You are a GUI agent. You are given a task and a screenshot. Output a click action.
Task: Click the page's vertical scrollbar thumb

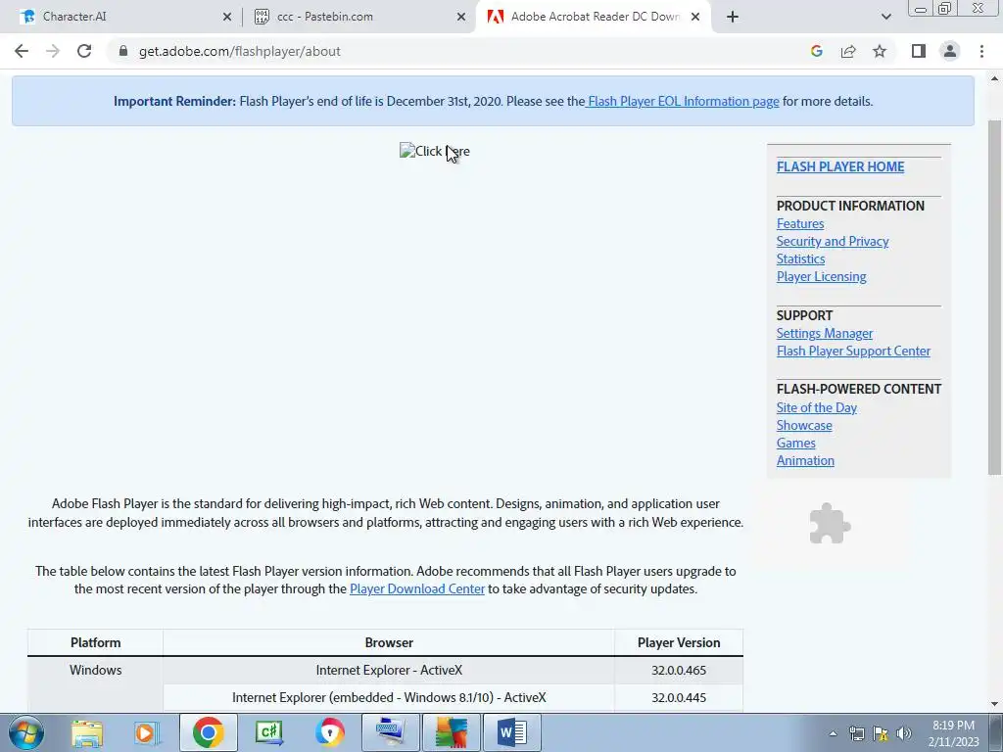[x=994, y=298]
